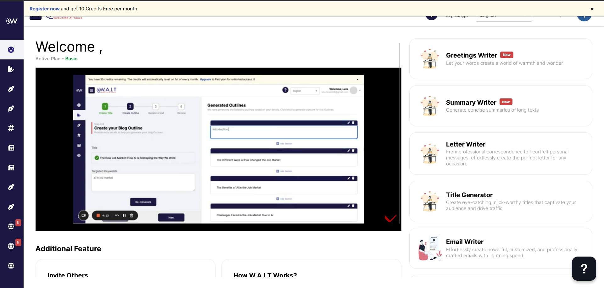Select the hashtag icon in the sidebar
This screenshot has width=604, height=288.
click(11, 128)
